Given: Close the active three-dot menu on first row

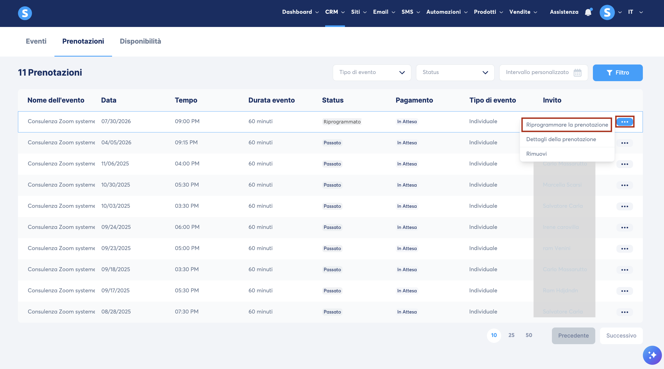Looking at the screenshot, I should [625, 122].
